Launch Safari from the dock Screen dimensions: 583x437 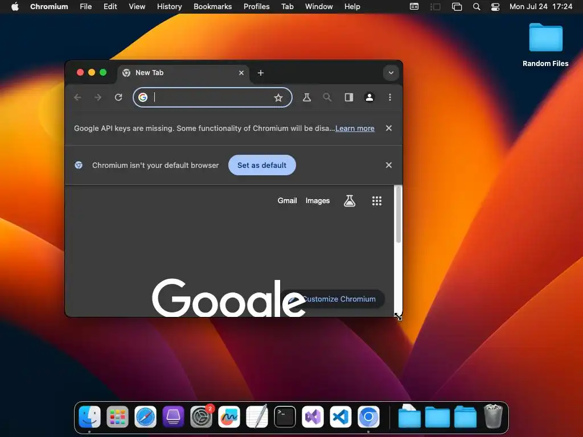pyautogui.click(x=145, y=417)
